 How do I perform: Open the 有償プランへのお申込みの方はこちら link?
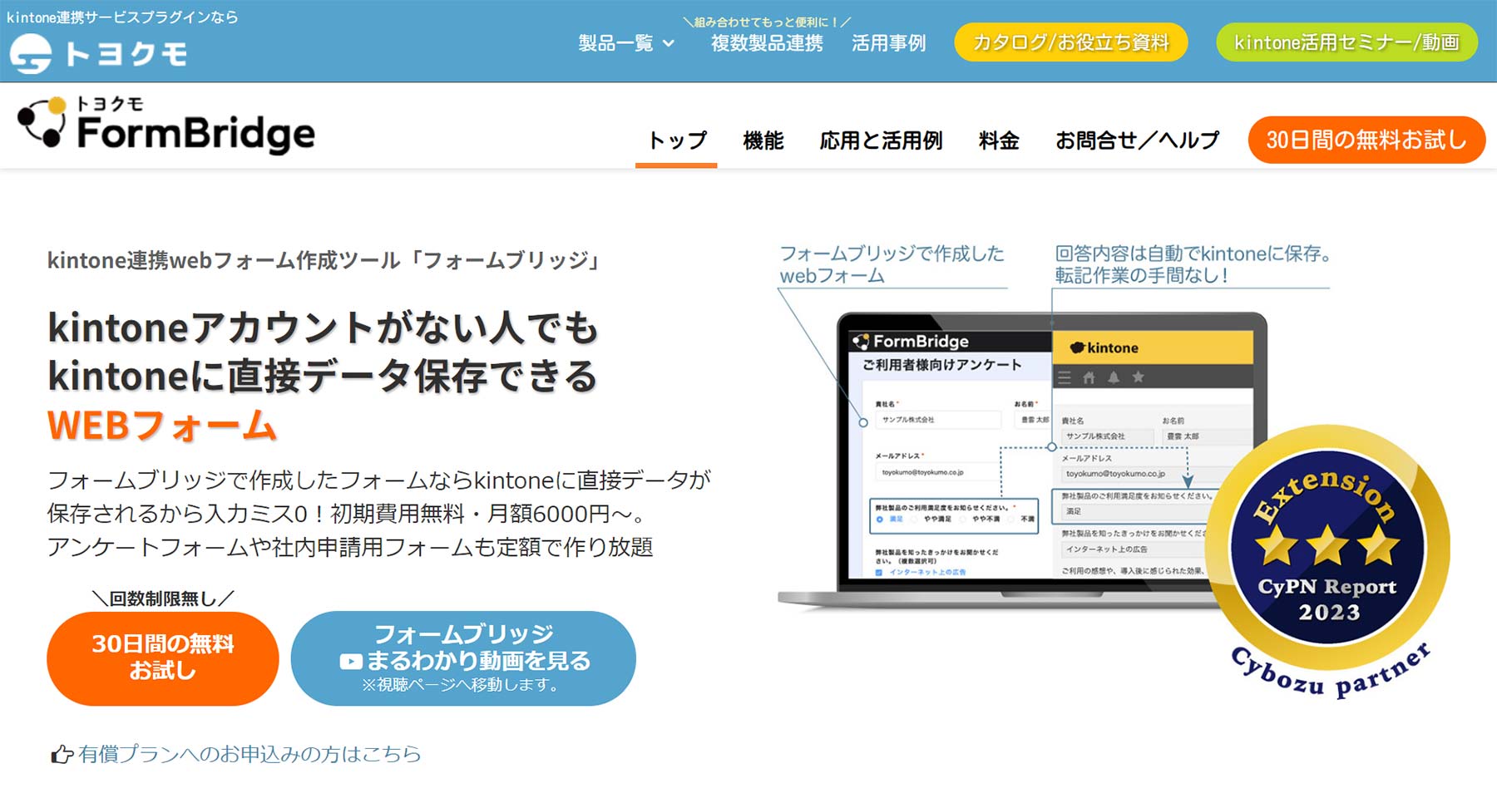click(x=249, y=754)
